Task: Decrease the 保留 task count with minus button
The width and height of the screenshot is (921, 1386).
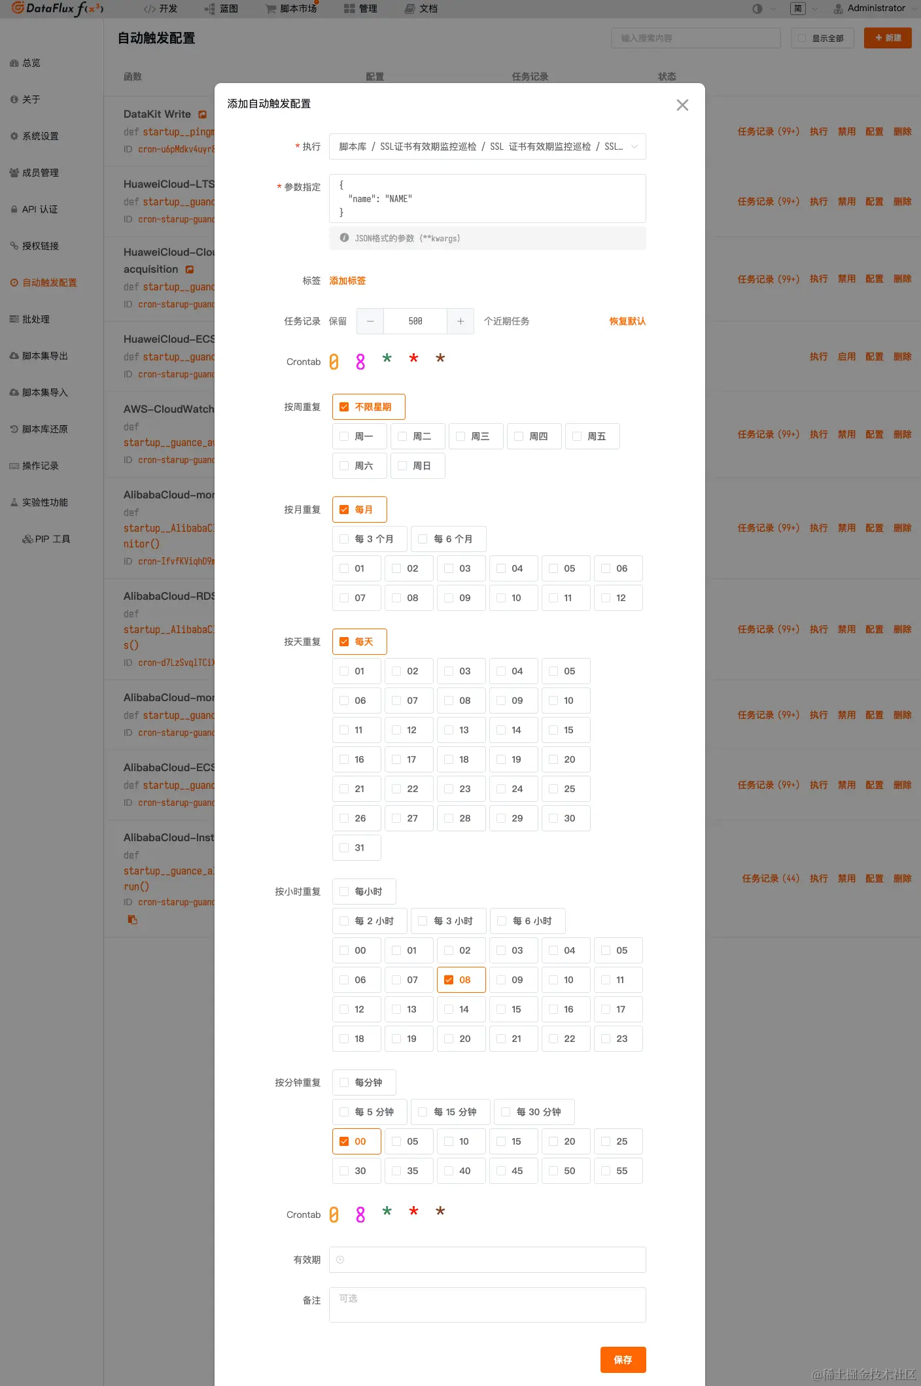Action: pyautogui.click(x=370, y=321)
